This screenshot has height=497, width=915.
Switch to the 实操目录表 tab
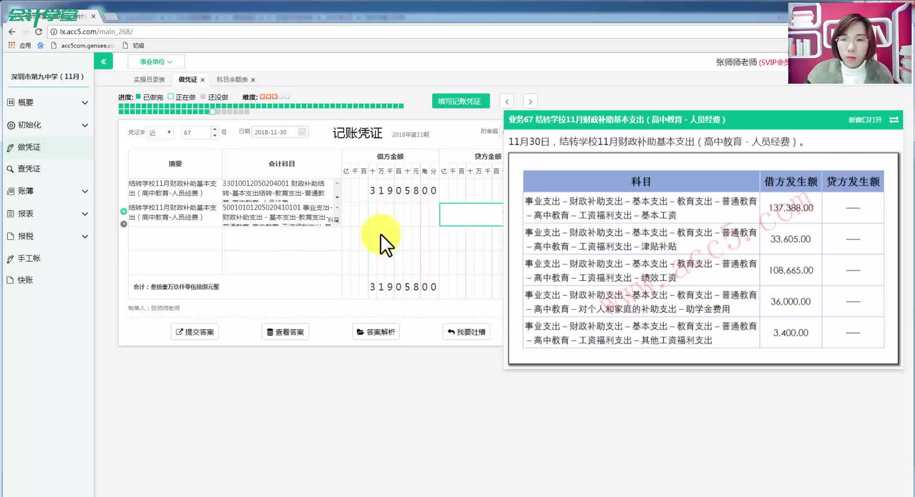tap(149, 79)
